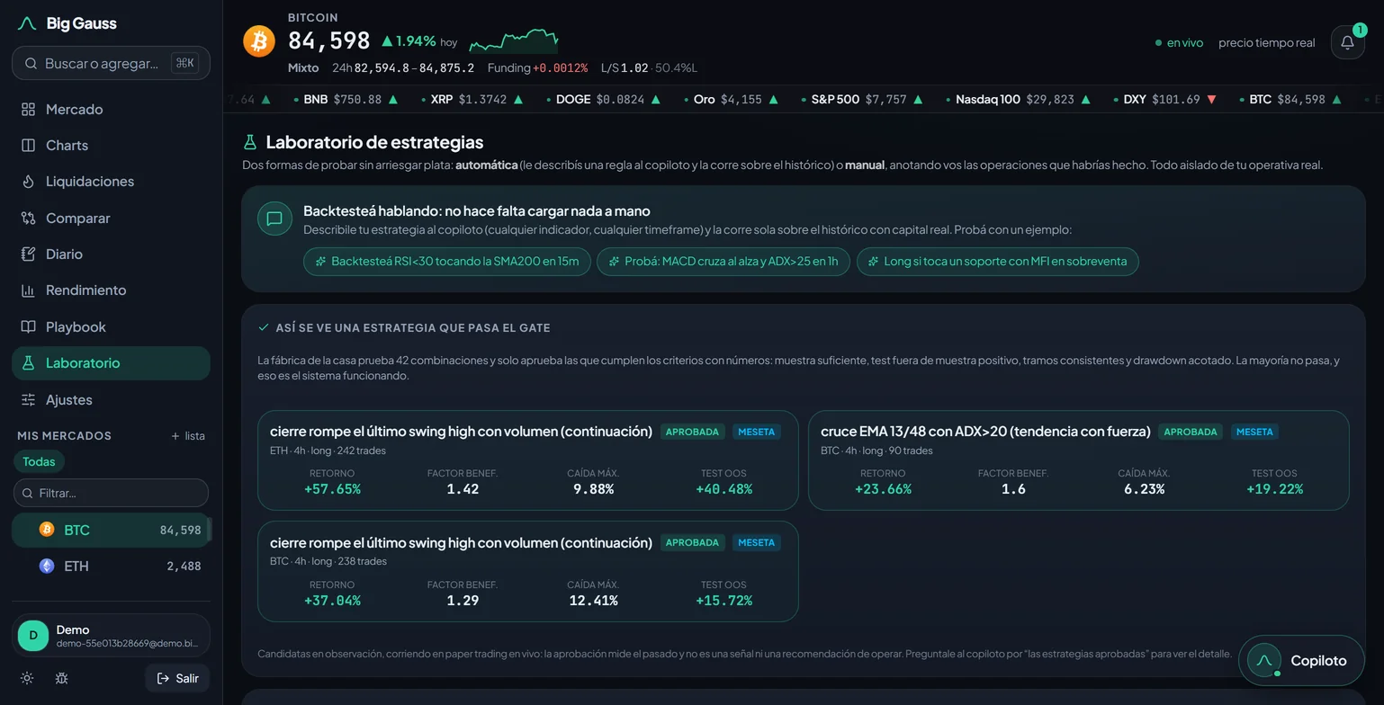Click the book icon for Playbook
Screen dimensions: 1384x705
click(x=28, y=326)
